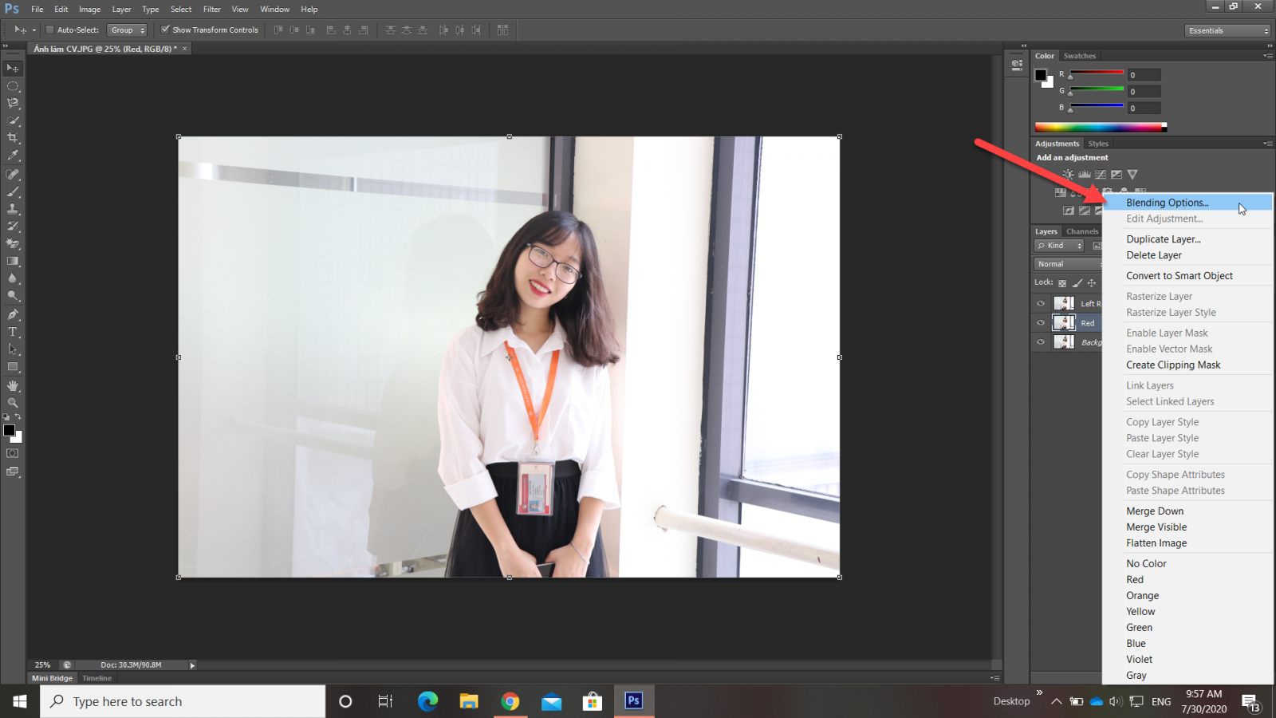Select the Horizontal Type tool

(x=13, y=332)
